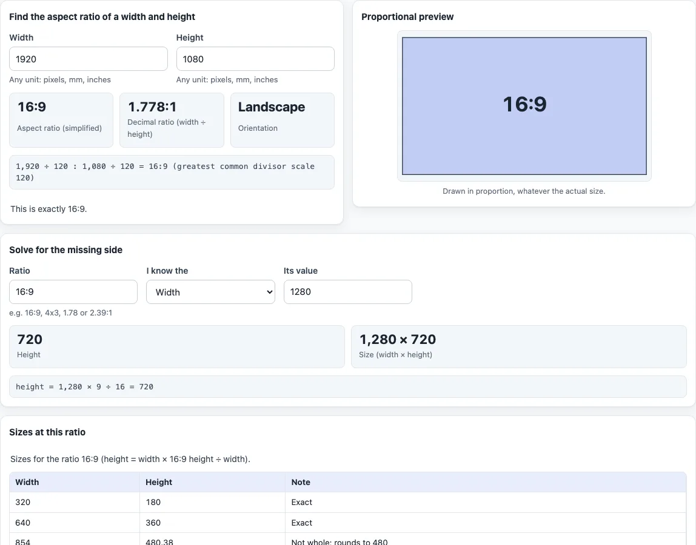Click the 'Any unit' hint under the Width field

coord(60,80)
